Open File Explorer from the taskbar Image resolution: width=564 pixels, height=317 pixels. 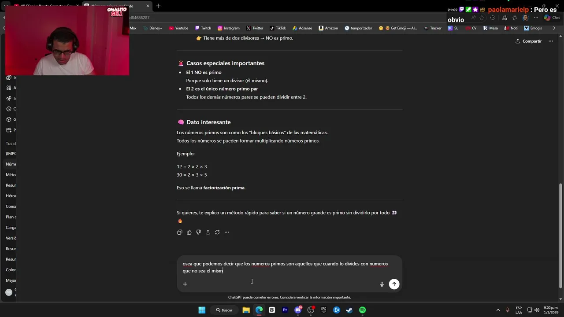click(246, 310)
